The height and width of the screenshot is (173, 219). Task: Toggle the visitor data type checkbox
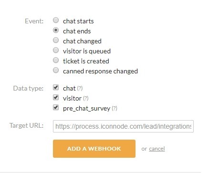pos(56,97)
